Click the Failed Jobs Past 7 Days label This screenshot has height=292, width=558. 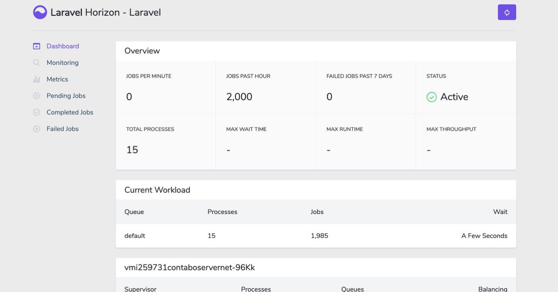pos(359,76)
